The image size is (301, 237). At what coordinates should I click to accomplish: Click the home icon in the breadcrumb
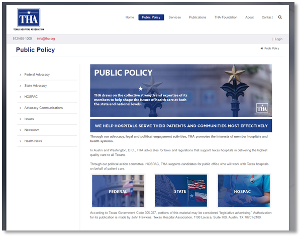tap(262, 48)
